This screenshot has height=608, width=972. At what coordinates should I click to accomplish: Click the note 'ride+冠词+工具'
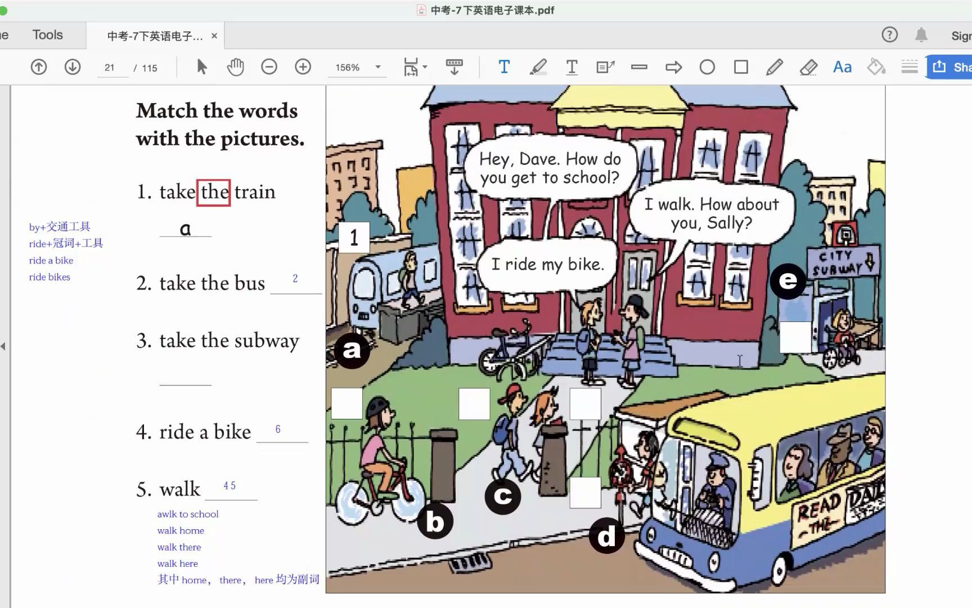pyautogui.click(x=66, y=243)
